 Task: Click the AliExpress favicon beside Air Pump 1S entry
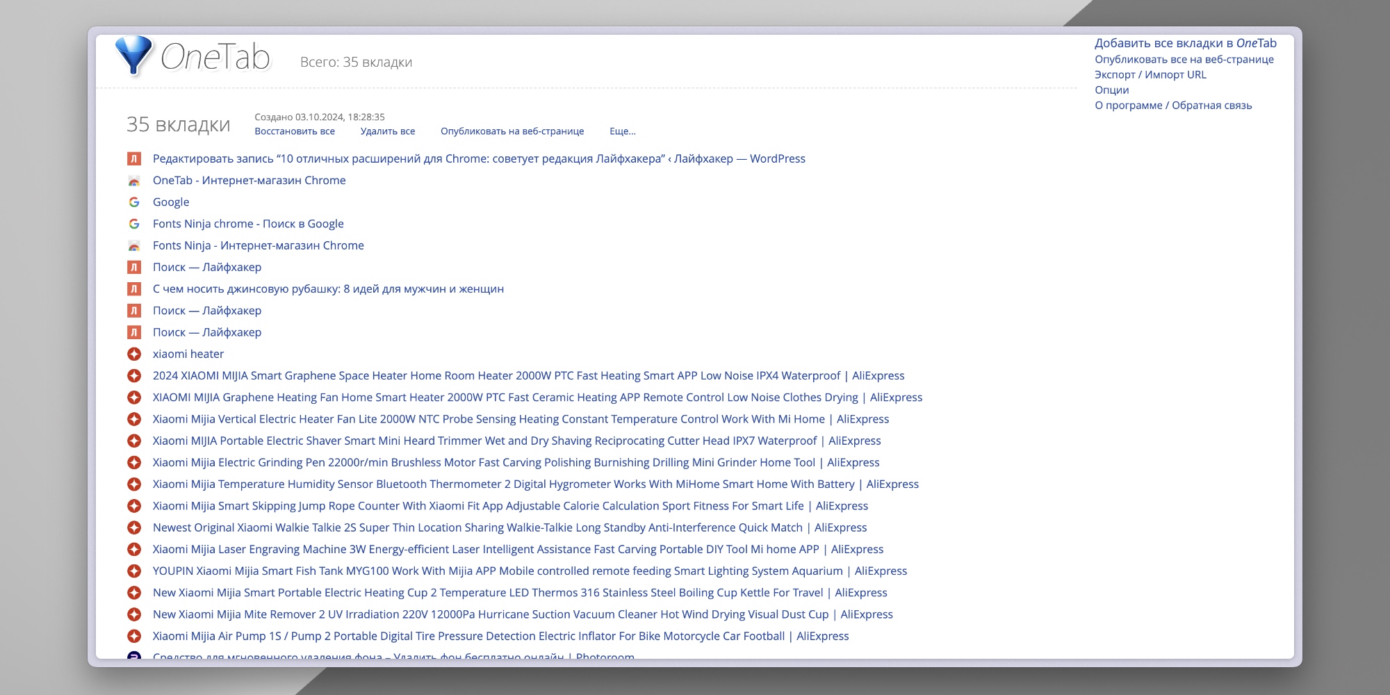(134, 636)
